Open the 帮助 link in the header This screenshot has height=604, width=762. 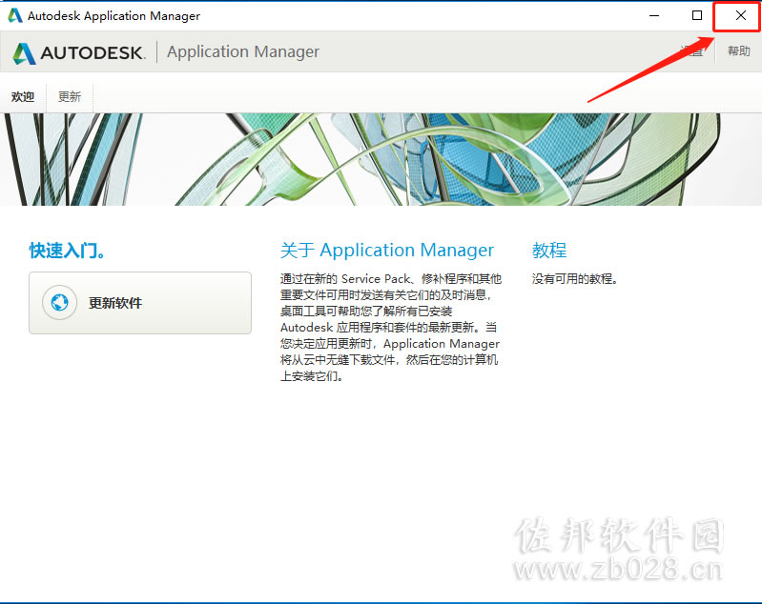(x=739, y=51)
